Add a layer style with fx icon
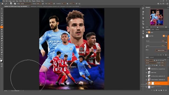169x95 pixels. click(x=154, y=90)
